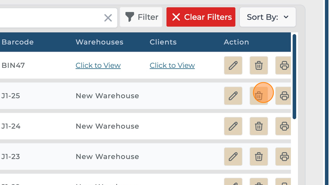Viewport: 330px width, 185px height.
Task: Delete the J1-25 row
Action: click(x=259, y=96)
